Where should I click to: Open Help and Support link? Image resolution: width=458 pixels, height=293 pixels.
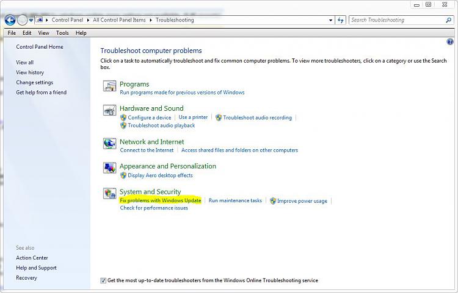pos(36,267)
